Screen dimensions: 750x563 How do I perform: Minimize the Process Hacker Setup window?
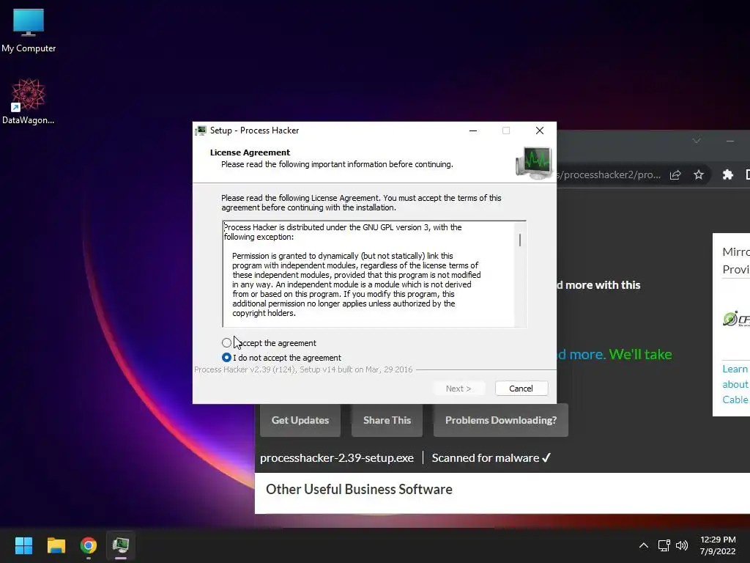pos(473,130)
